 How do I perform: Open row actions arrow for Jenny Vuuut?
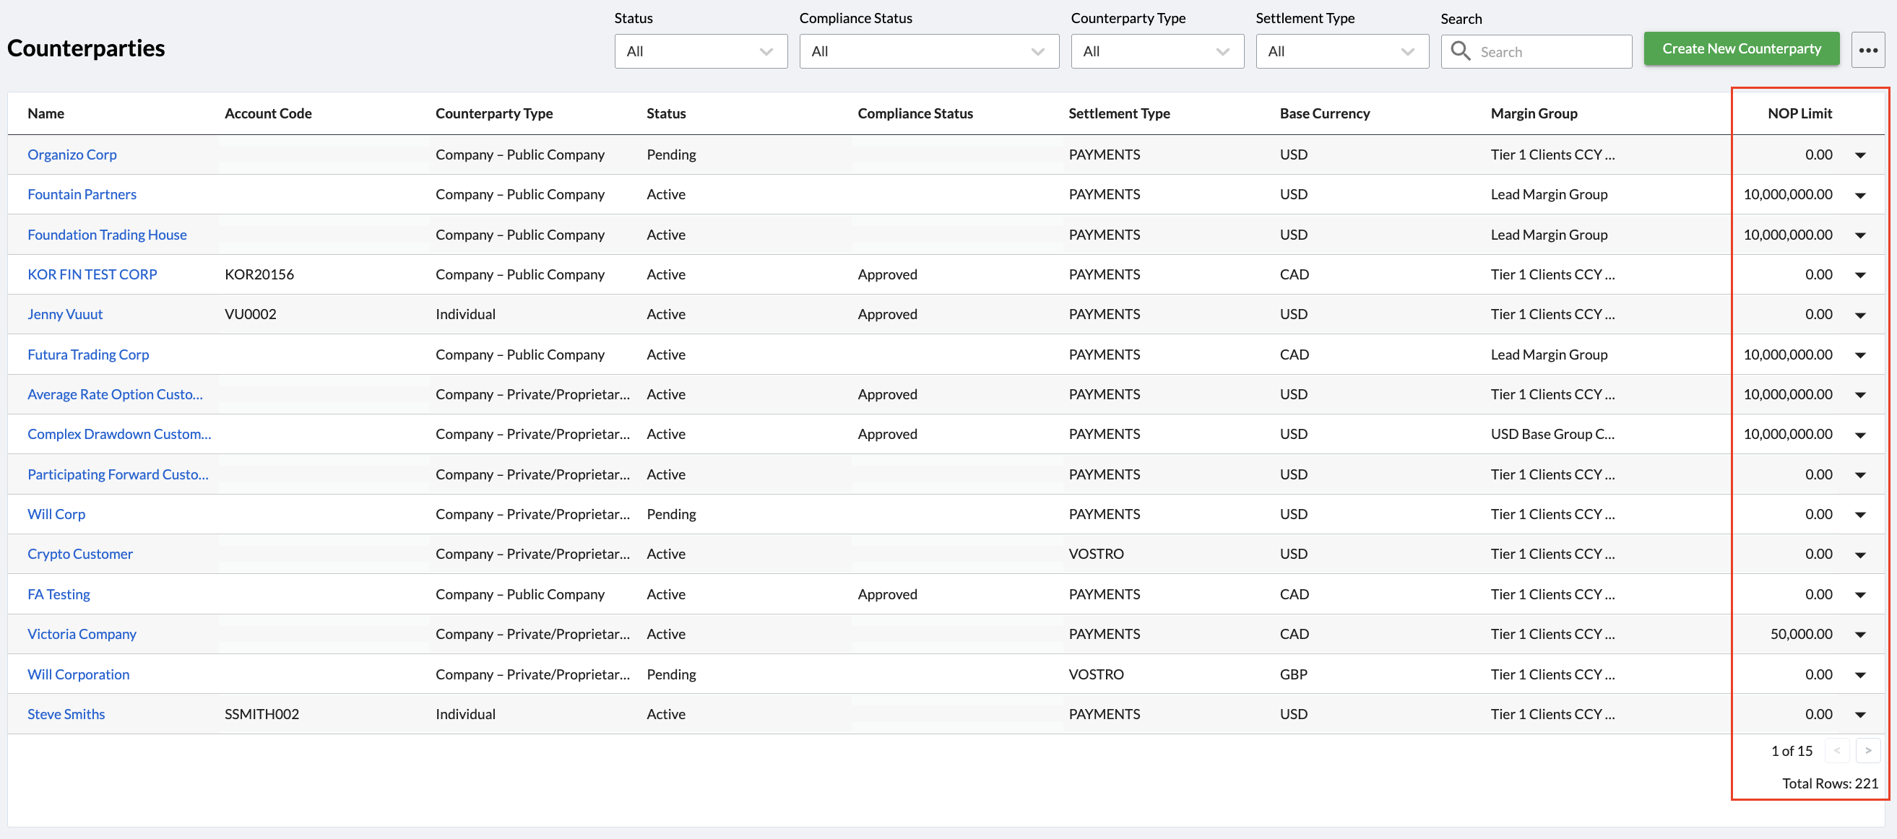click(x=1860, y=315)
